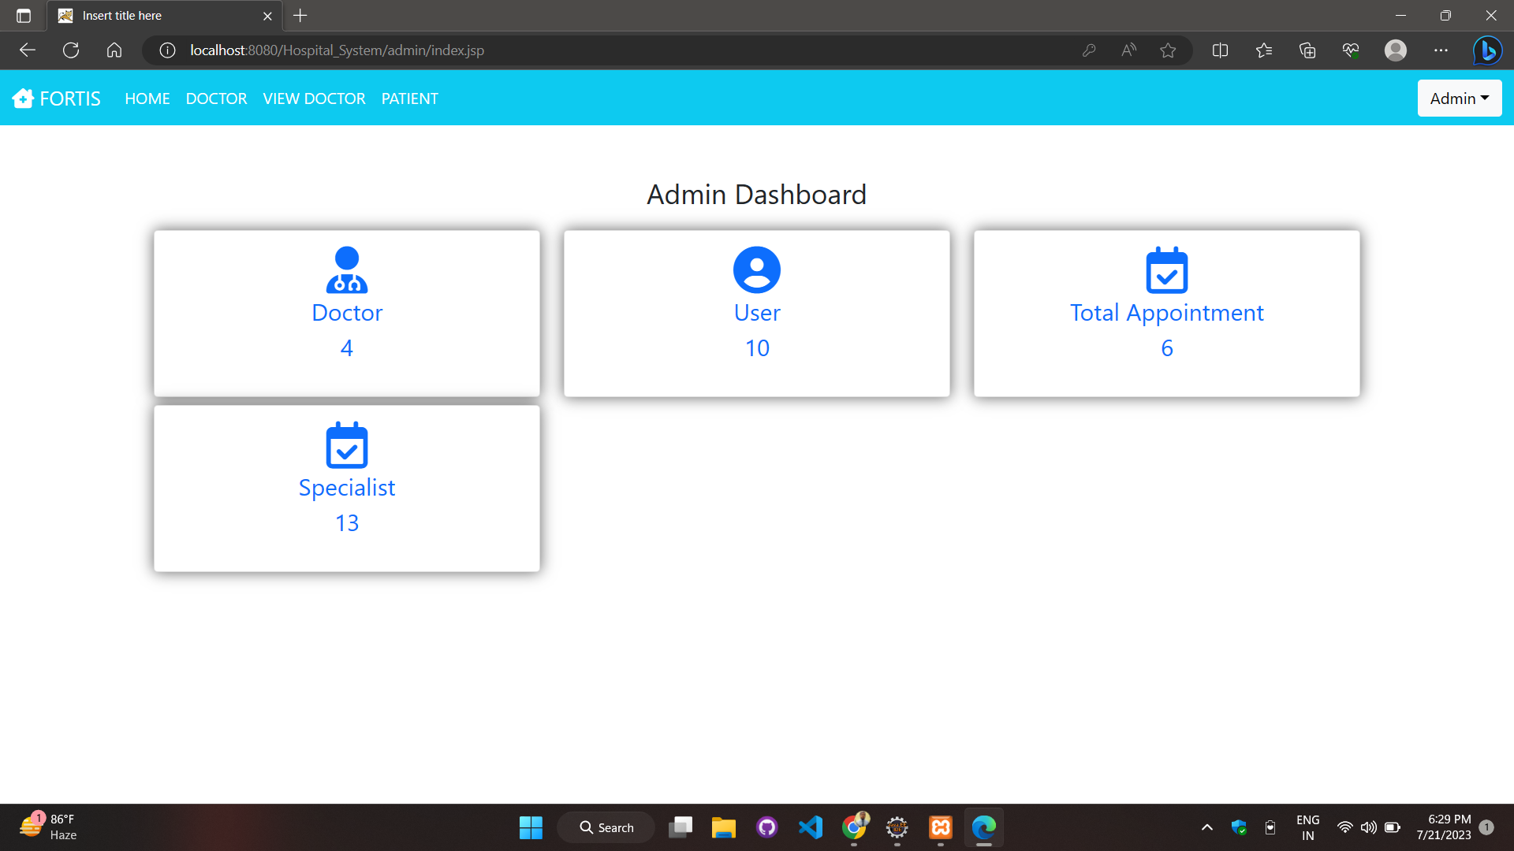Toggle split screen view in browser toolbar
The width and height of the screenshot is (1514, 851).
(x=1219, y=50)
